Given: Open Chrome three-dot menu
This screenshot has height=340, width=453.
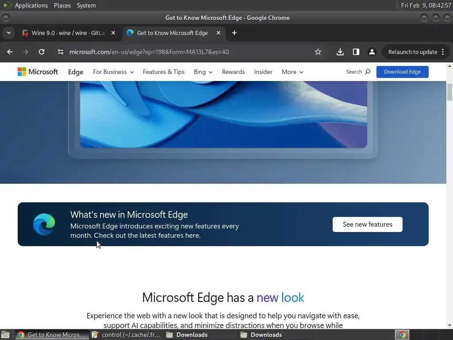Looking at the screenshot, I should (443, 52).
